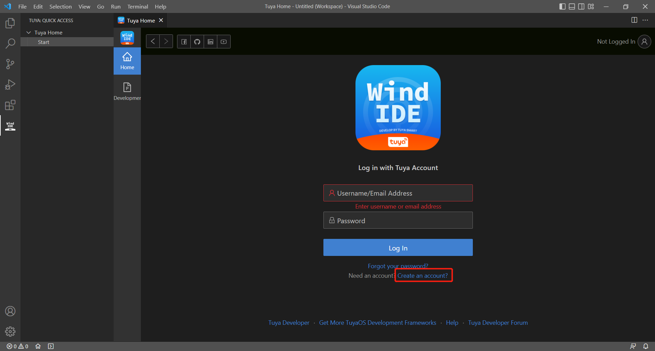Open Source Control view
This screenshot has width=655, height=351.
(10, 64)
